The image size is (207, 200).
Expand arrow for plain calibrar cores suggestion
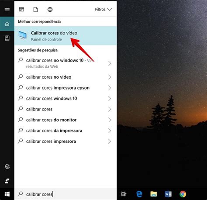[110, 109]
